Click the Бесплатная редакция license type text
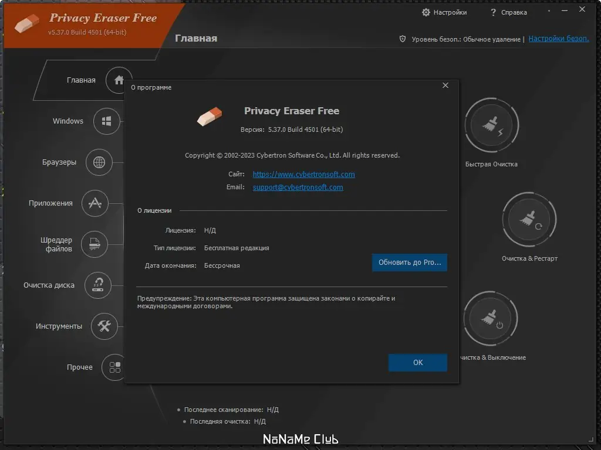 coord(237,248)
